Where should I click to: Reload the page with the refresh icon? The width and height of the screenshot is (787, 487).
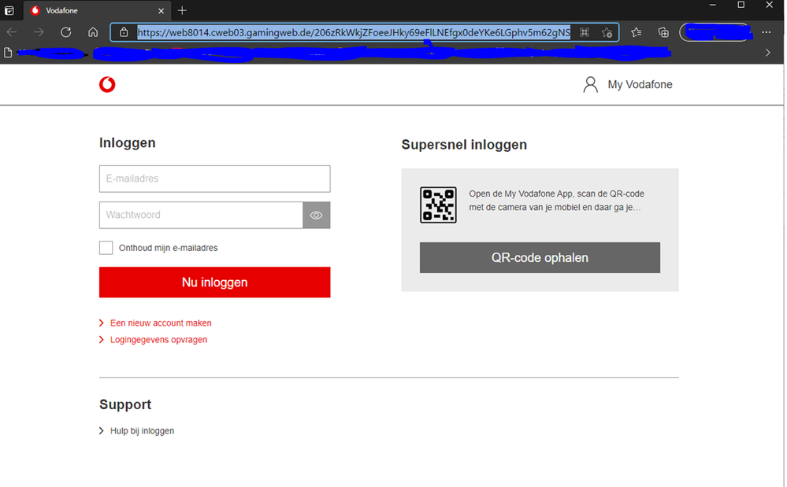65,32
